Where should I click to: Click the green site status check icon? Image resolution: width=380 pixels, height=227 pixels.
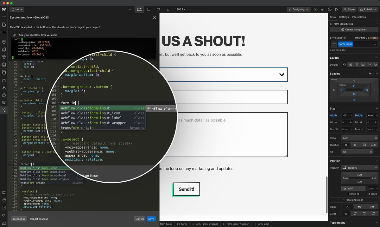316,9
